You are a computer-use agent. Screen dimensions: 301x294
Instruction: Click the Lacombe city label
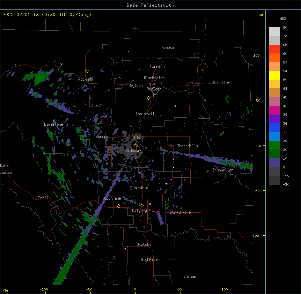[157, 67]
